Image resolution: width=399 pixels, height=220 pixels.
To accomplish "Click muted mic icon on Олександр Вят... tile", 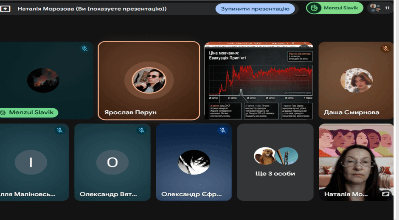I will 141,130.
